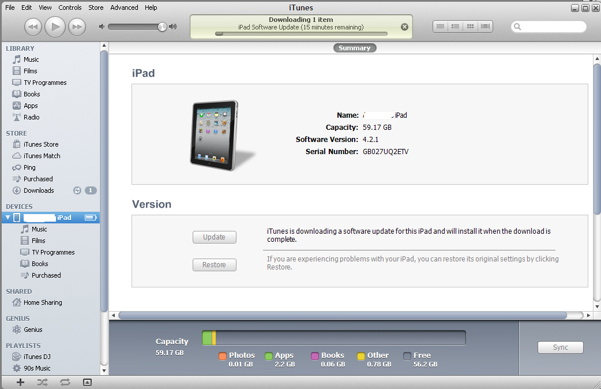Click the Previous track rewind button
601x389 pixels.
[x=33, y=27]
